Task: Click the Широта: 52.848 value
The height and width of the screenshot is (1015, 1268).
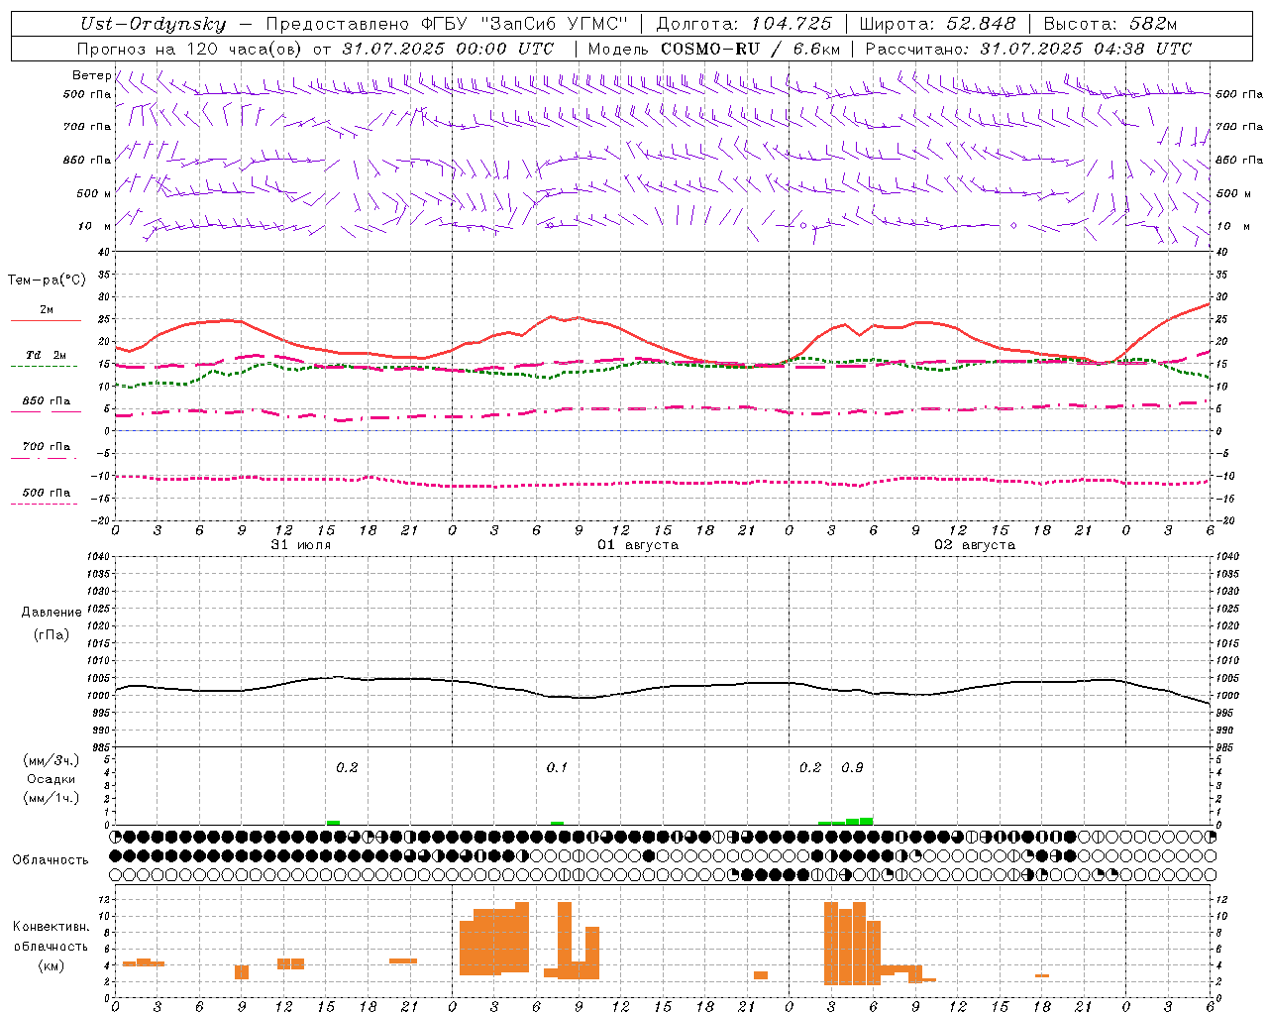Action: coord(937,24)
